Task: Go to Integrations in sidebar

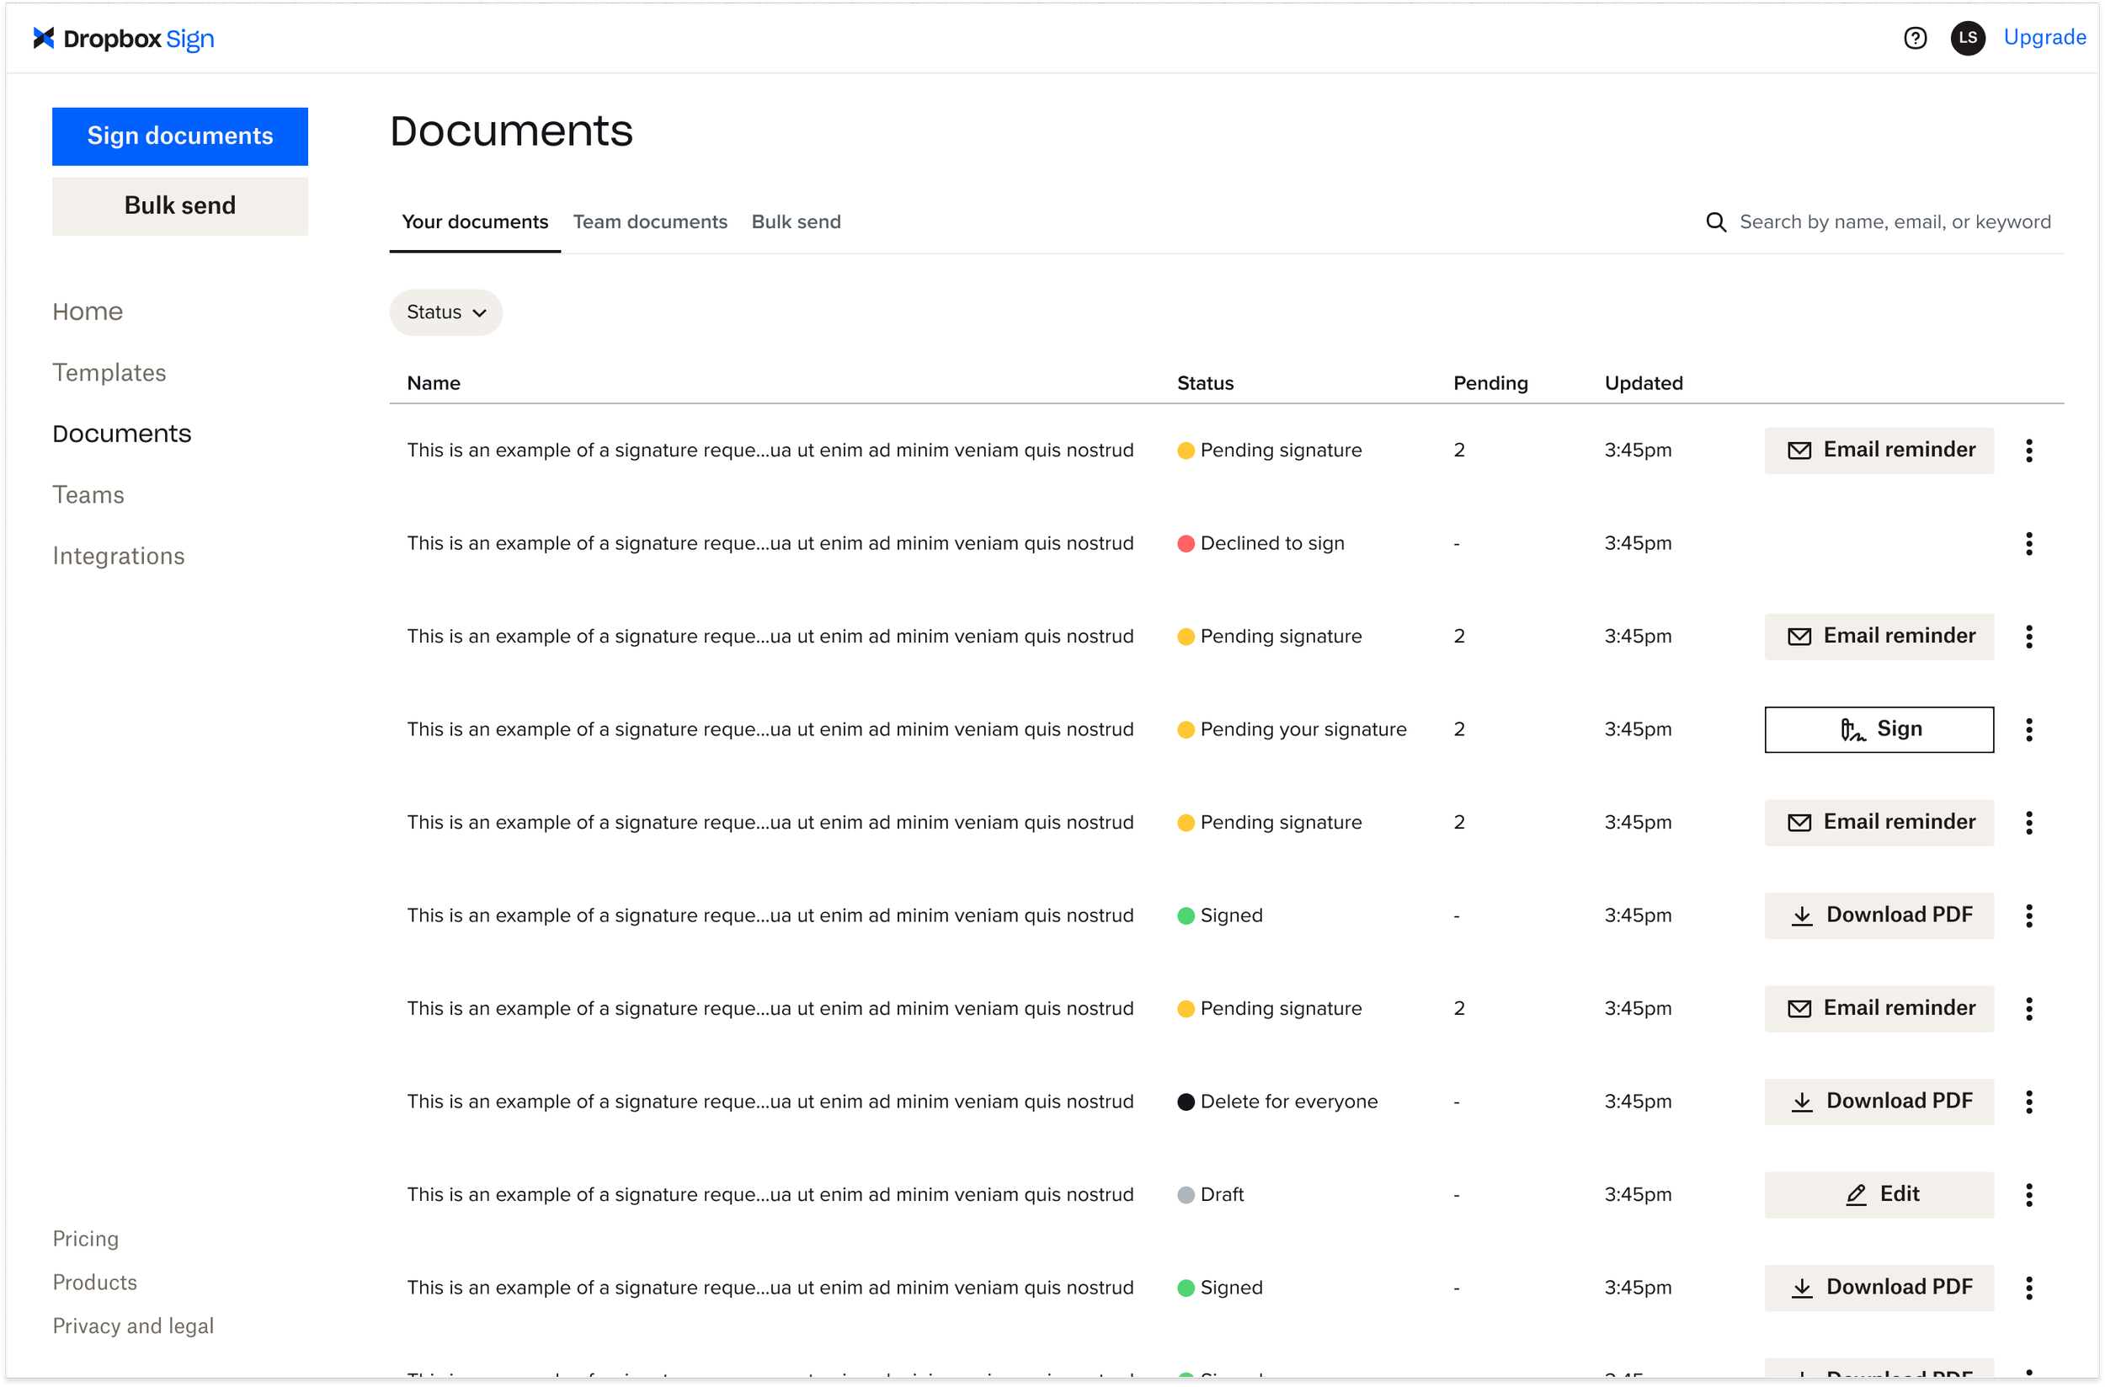Action: [x=119, y=556]
